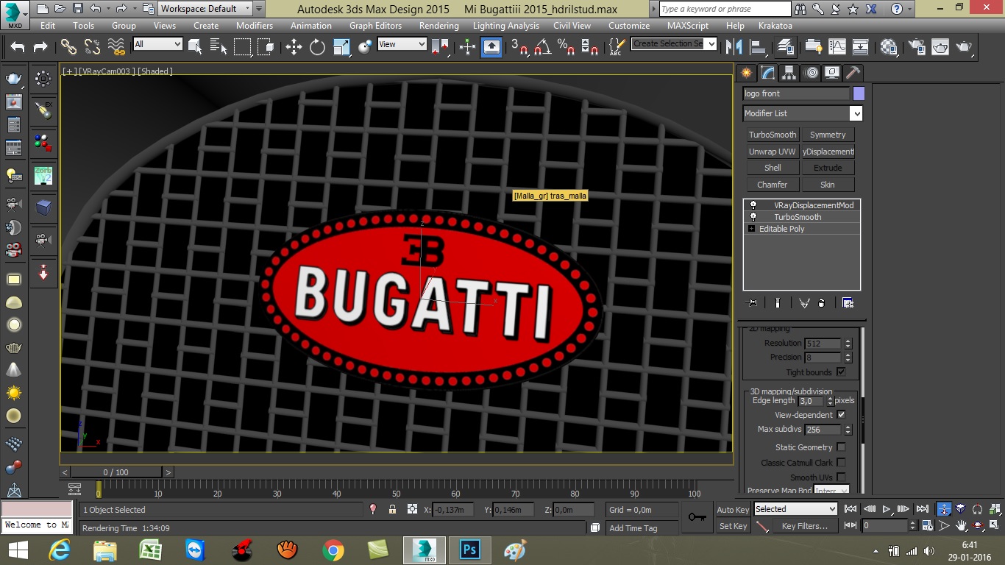Open Configure Modifier Sets

[848, 303]
